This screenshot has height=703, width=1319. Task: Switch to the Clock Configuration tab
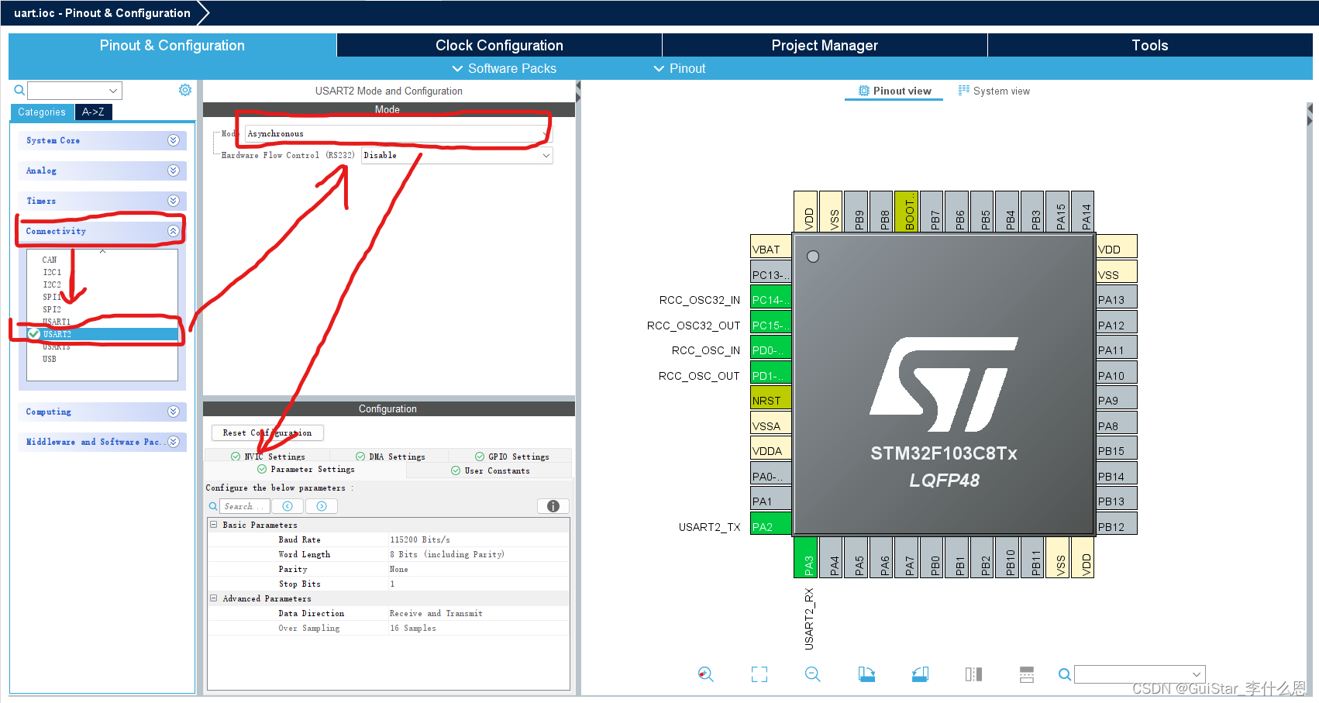click(x=499, y=45)
